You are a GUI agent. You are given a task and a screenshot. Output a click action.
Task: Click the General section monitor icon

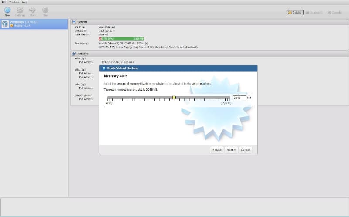pos(74,22)
